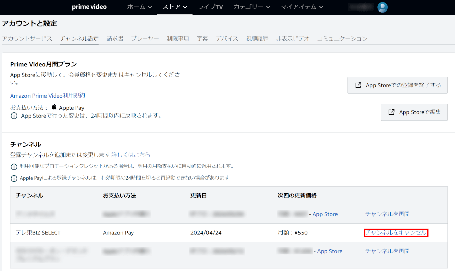Click the Amazon Pay payment method cell
455x271 pixels.
[x=118, y=233]
